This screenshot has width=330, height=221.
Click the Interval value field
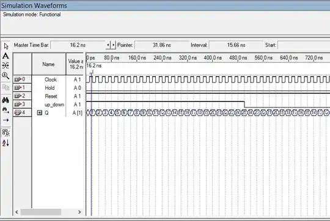236,45
